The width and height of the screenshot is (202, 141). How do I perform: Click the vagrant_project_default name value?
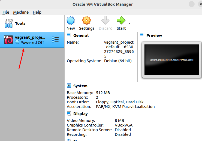point(119,49)
